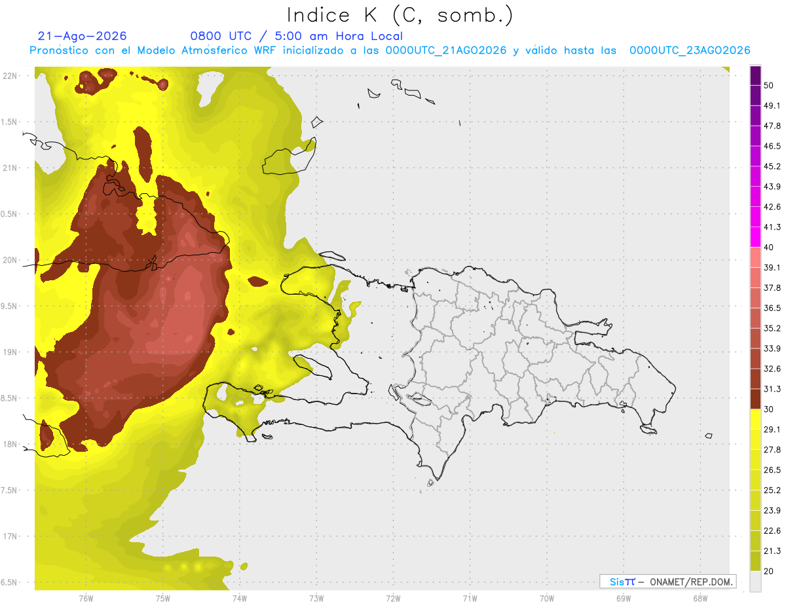Pick the gray swatch below 20
Image resolution: width=786 pixels, height=607 pixels.
[755, 581]
